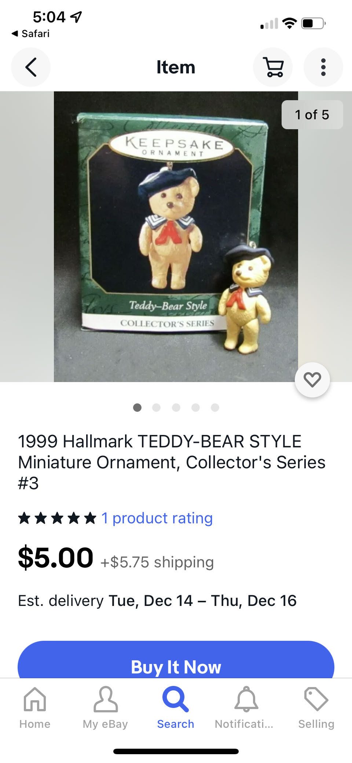Select the Search magnifier tab
Screen dimensions: 352x763
[x=176, y=708]
